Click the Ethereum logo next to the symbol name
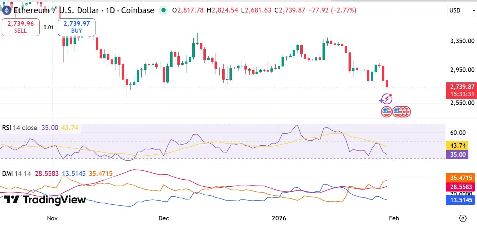477x228 pixels. [x=6, y=10]
